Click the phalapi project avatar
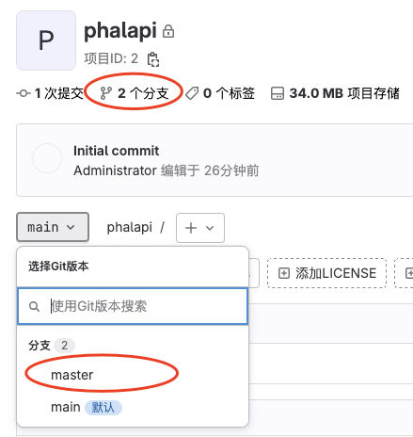413x437 pixels. click(x=46, y=40)
